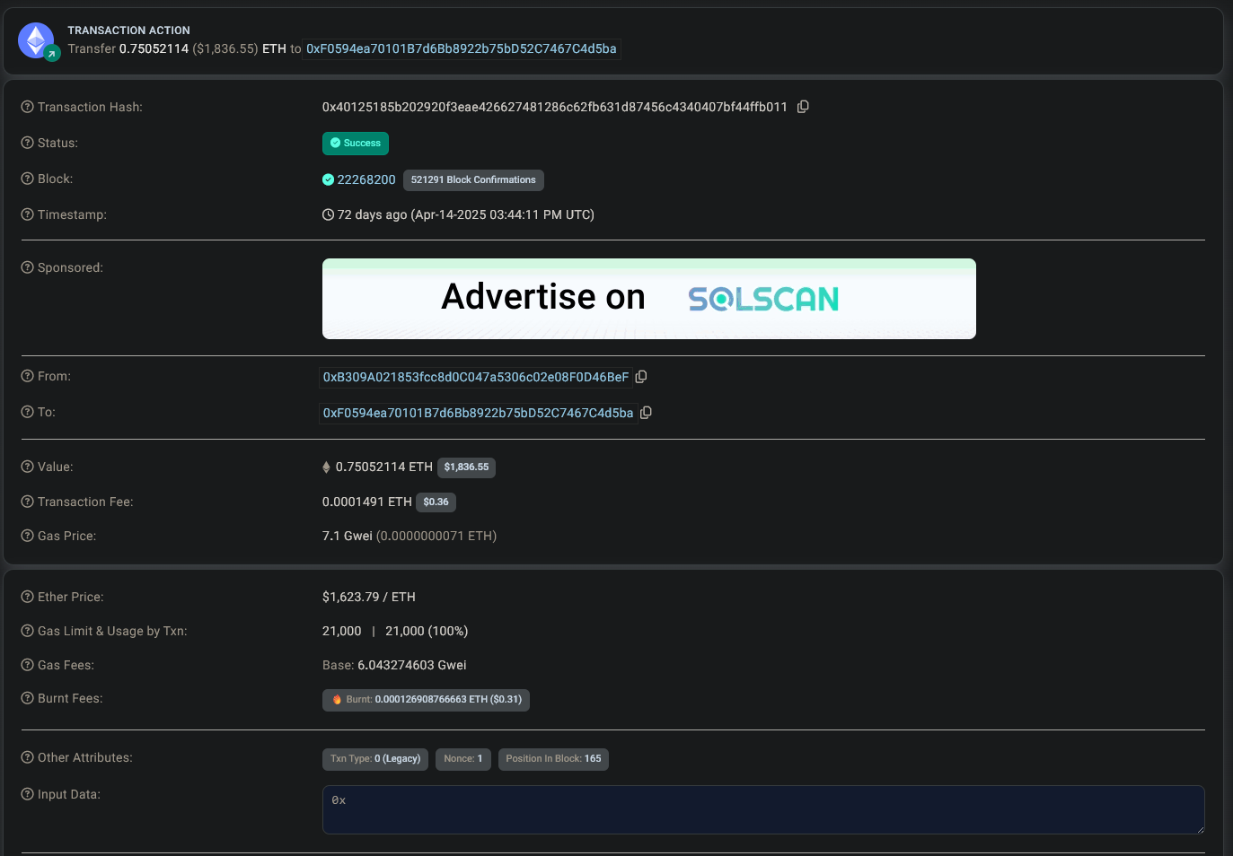Open help icon next to Ether Price
This screenshot has width=1233, height=856.
pos(27,597)
